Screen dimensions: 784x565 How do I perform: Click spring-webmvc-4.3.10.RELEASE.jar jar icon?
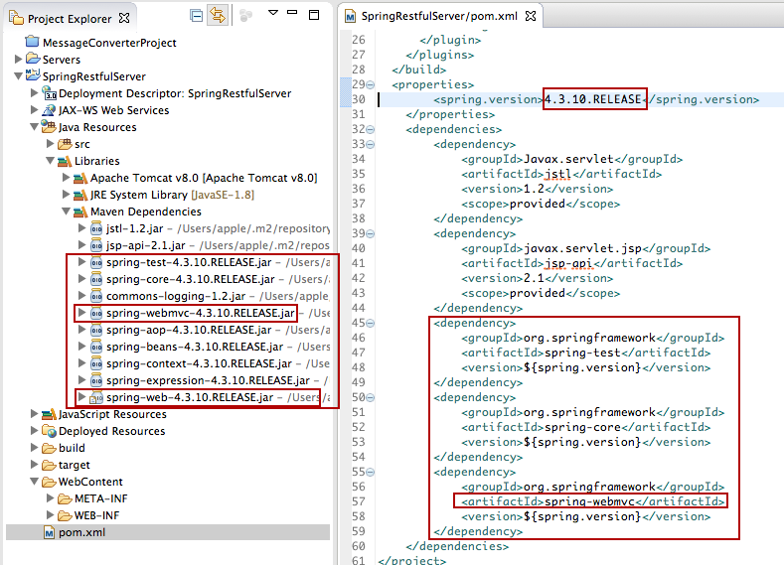pos(96,313)
